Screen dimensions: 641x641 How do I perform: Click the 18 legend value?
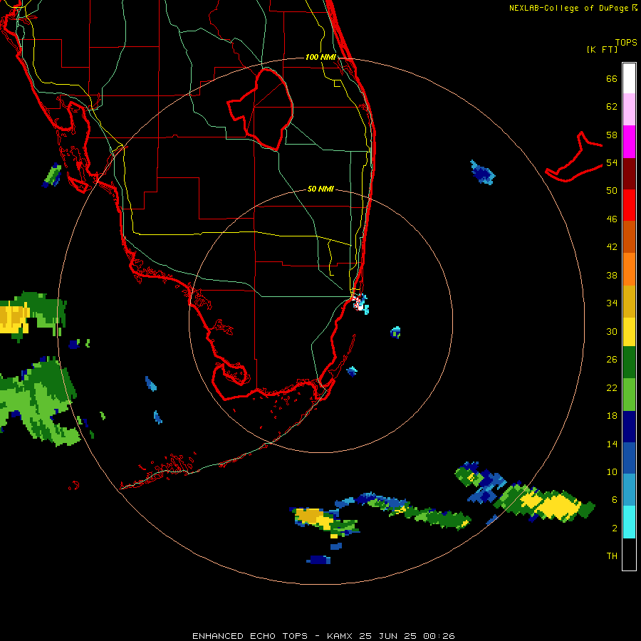pos(612,416)
